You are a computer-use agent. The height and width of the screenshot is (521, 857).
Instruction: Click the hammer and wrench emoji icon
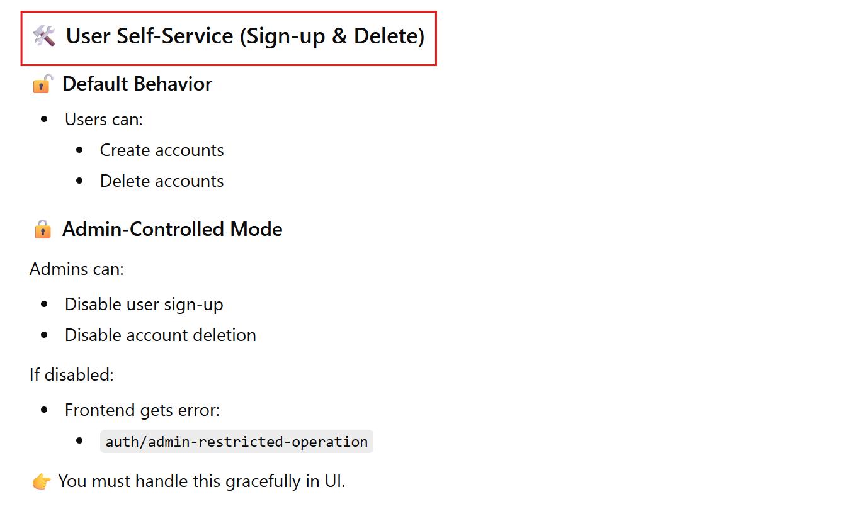click(44, 36)
